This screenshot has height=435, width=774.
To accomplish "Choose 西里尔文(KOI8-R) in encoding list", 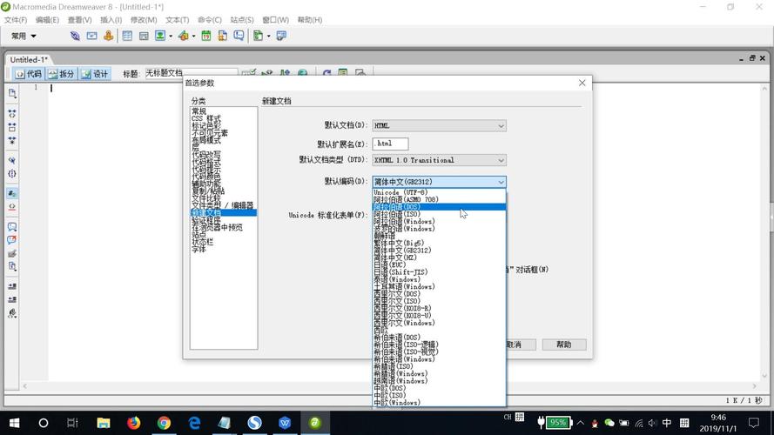I will click(x=439, y=308).
